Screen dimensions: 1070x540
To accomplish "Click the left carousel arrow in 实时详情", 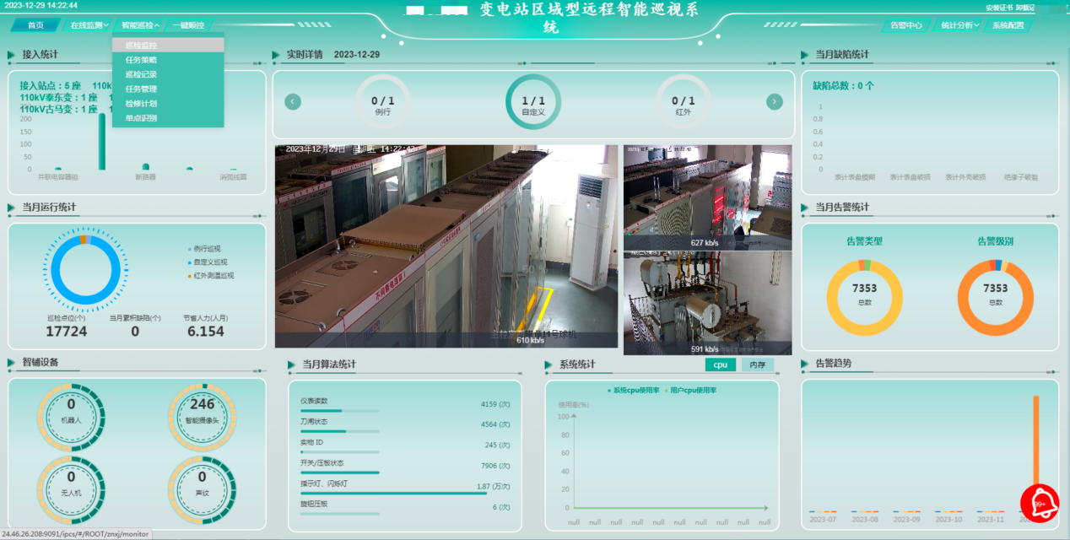I will (x=293, y=102).
